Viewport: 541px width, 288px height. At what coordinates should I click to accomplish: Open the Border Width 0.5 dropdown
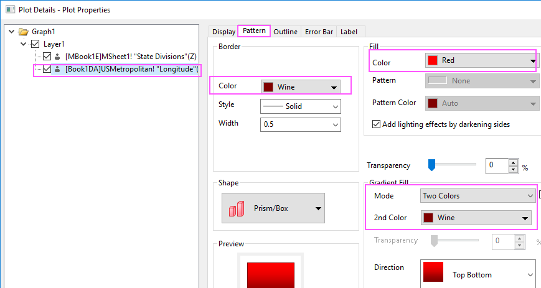click(301, 124)
